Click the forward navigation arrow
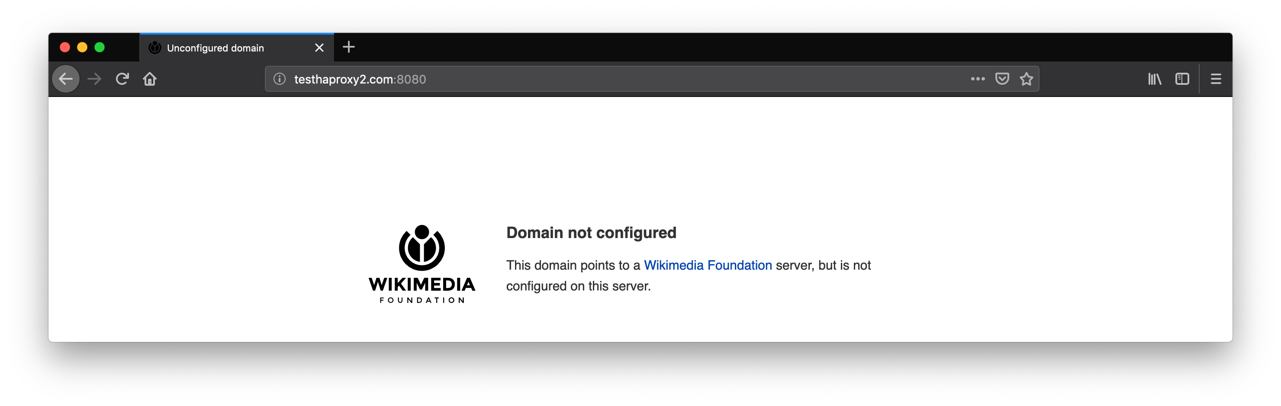Viewport: 1281px width, 406px height. click(x=94, y=79)
